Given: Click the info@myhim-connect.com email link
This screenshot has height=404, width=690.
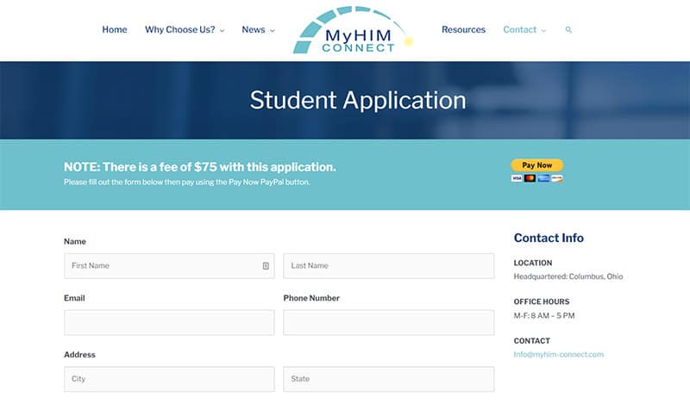Looking at the screenshot, I should click(x=558, y=354).
